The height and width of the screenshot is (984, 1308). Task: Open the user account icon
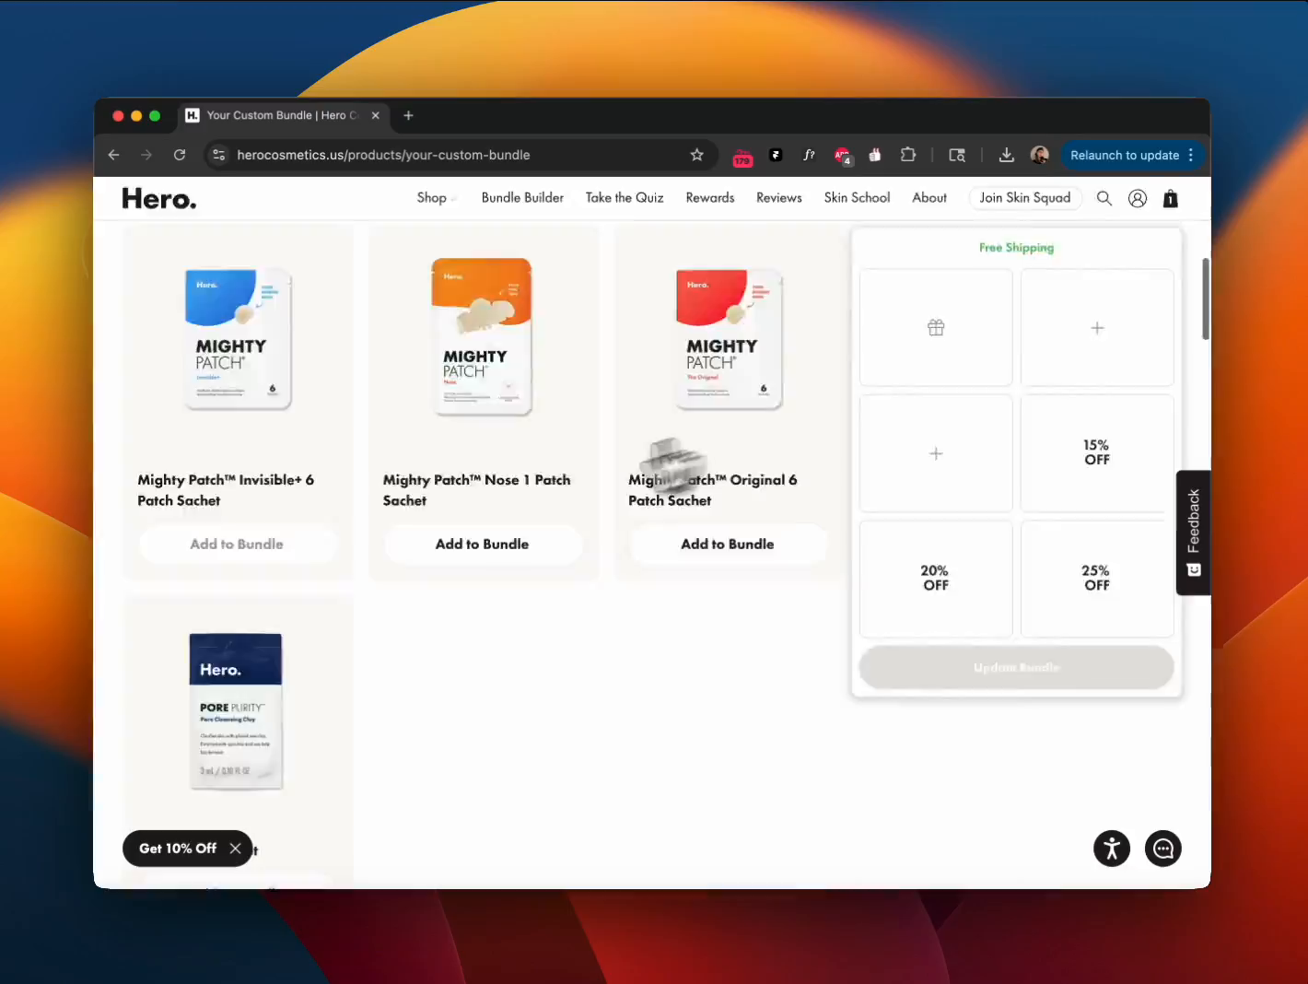coord(1138,198)
